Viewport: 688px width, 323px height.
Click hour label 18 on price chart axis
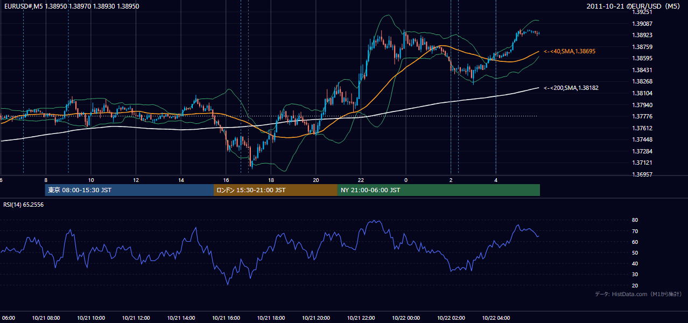(271, 180)
